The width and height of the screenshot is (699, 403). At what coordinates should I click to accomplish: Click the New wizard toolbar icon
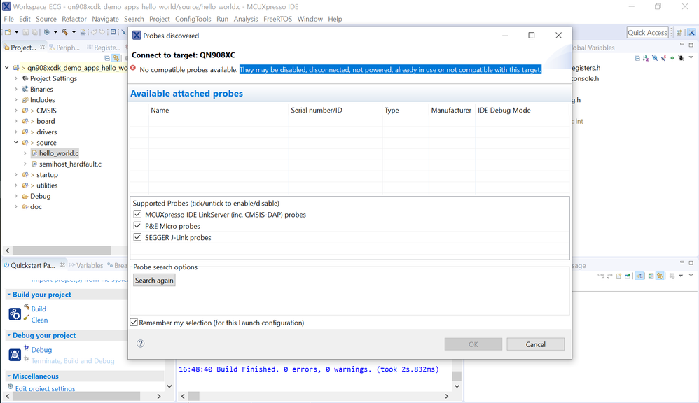click(x=8, y=32)
